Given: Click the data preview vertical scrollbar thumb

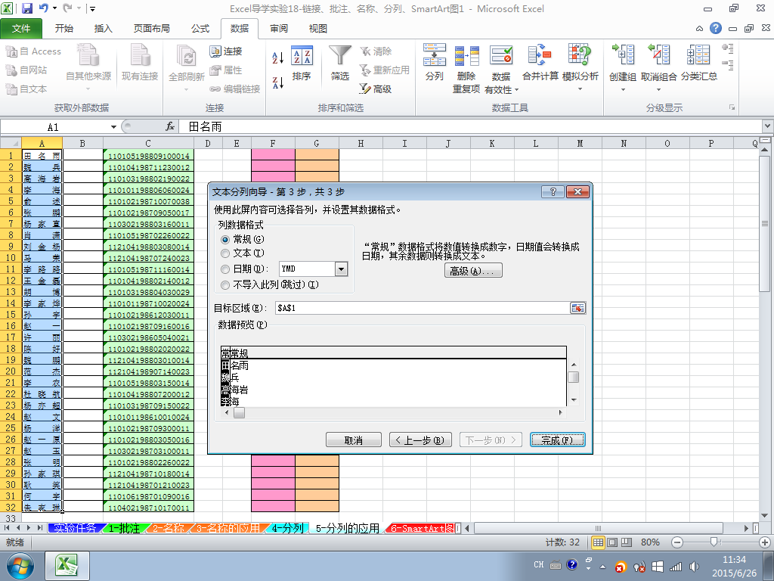Looking at the screenshot, I should coord(573,377).
